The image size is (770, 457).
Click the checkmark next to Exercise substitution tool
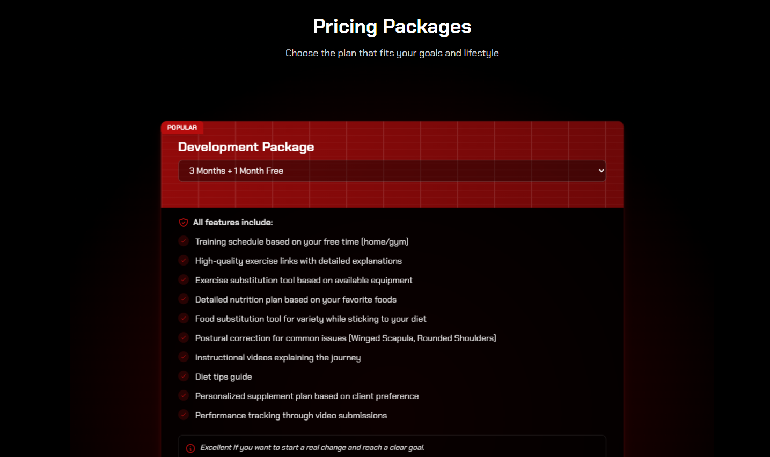point(184,280)
